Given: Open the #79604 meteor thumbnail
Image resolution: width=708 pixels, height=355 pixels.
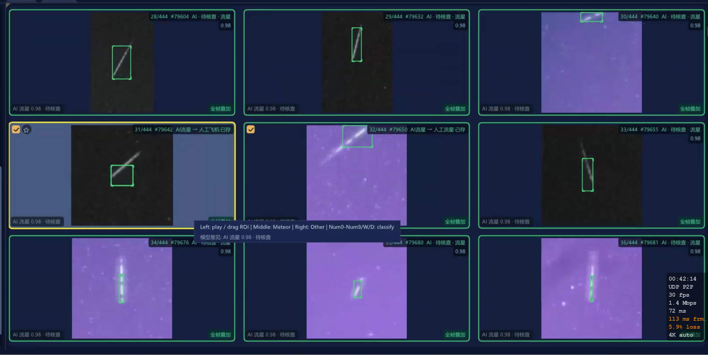Looking at the screenshot, I should [122, 62].
